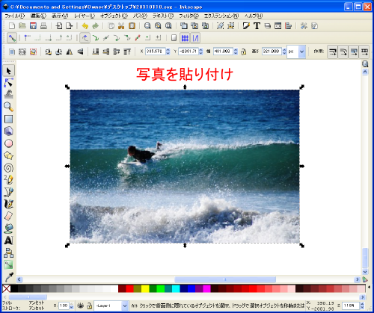Toggle snap to guides button

(195, 38)
